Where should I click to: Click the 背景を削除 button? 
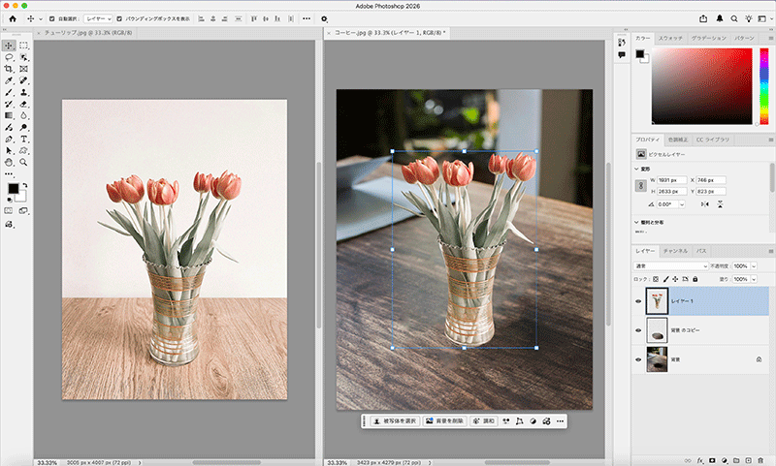[x=444, y=421]
